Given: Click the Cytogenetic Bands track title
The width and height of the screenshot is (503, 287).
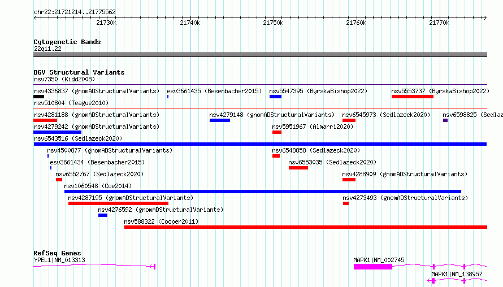Looking at the screenshot, I should (67, 42).
